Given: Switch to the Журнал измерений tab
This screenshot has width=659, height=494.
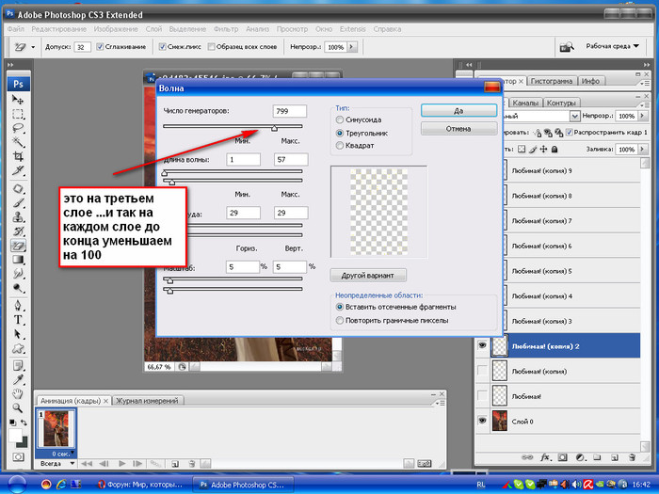Looking at the screenshot, I should [147, 401].
